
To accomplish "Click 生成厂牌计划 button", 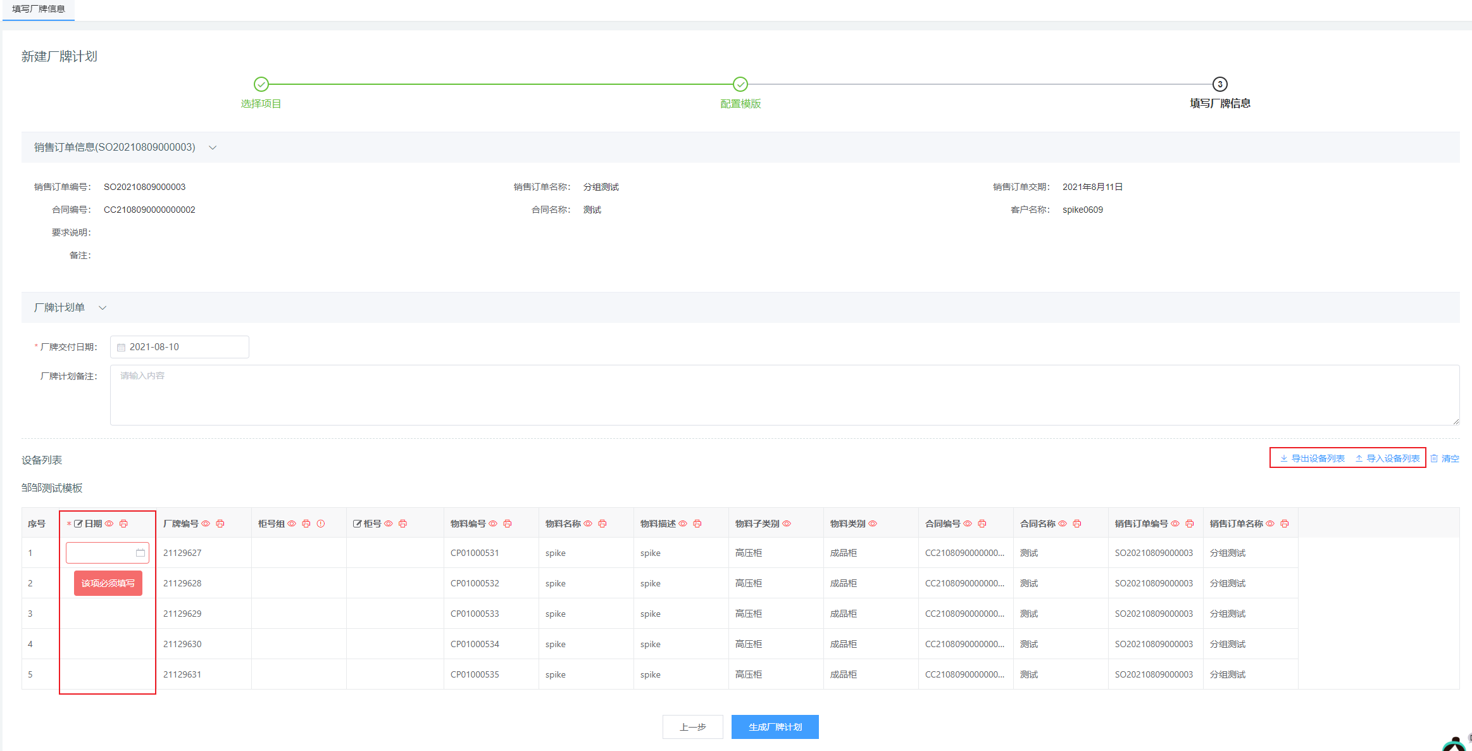I will (775, 727).
